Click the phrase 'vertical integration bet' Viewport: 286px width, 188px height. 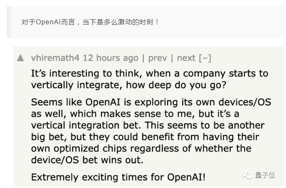coord(86,125)
